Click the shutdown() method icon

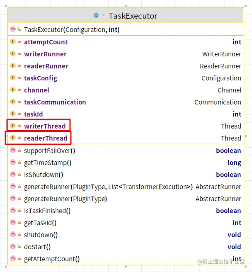pos(13,235)
